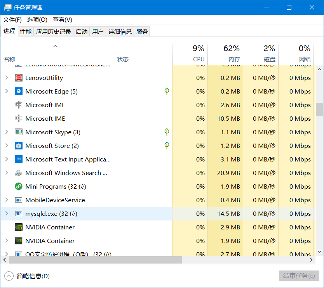Viewport: 324px width, 288px height.
Task: Click the horizontal scrollbar thumb
Action: pyautogui.click(x=95, y=260)
